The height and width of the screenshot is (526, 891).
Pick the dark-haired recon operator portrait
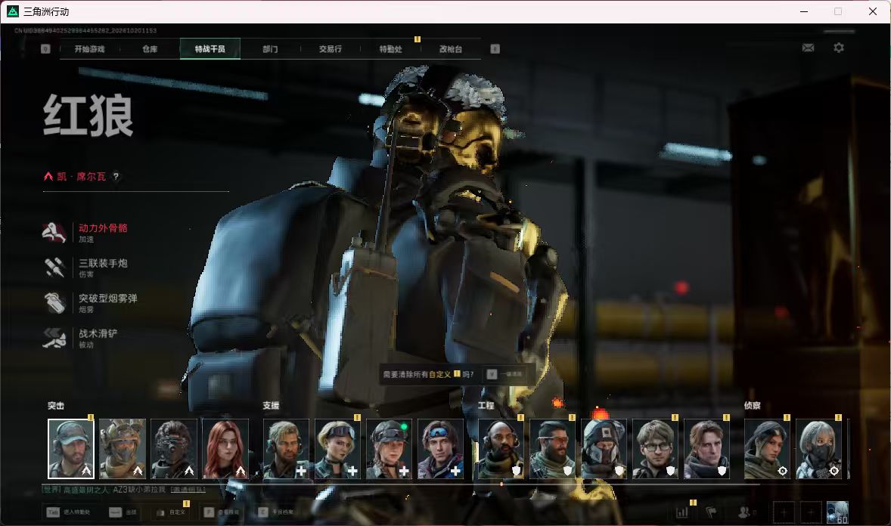click(767, 449)
